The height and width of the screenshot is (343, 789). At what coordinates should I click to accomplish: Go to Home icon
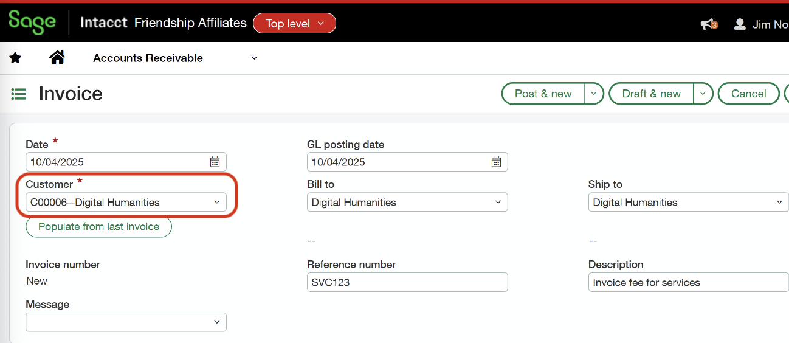57,58
